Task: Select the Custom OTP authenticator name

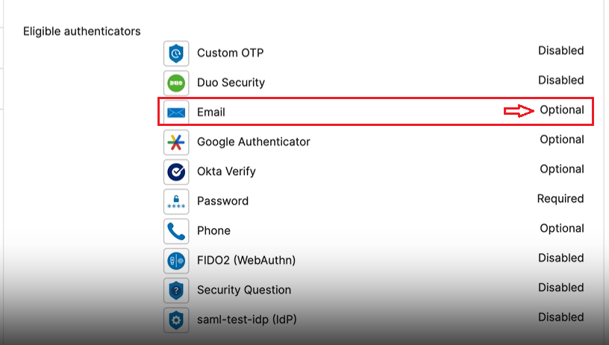Action: coord(231,53)
